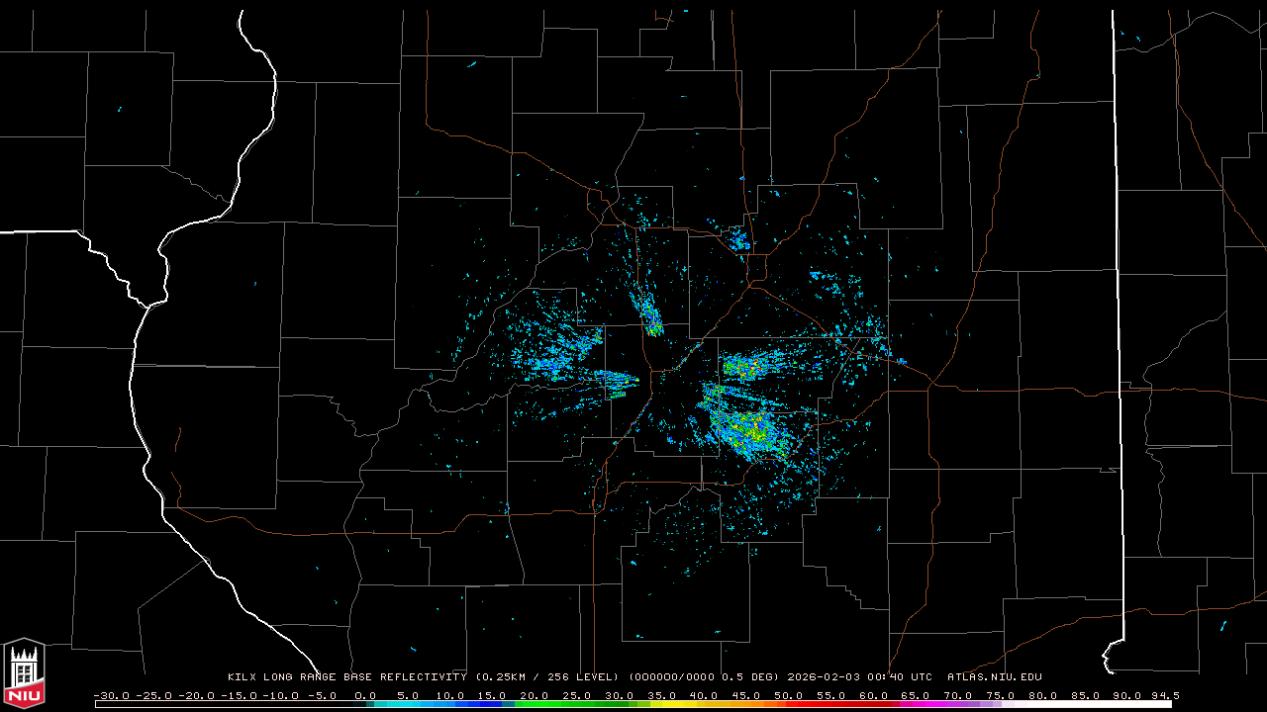Click the magenta 65.0 dBZ color on scale
This screenshot has height=712, width=1267.
point(916,704)
